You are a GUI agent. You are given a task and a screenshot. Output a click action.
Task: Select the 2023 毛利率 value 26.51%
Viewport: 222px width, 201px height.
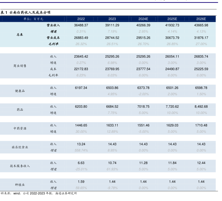(x=112, y=44)
